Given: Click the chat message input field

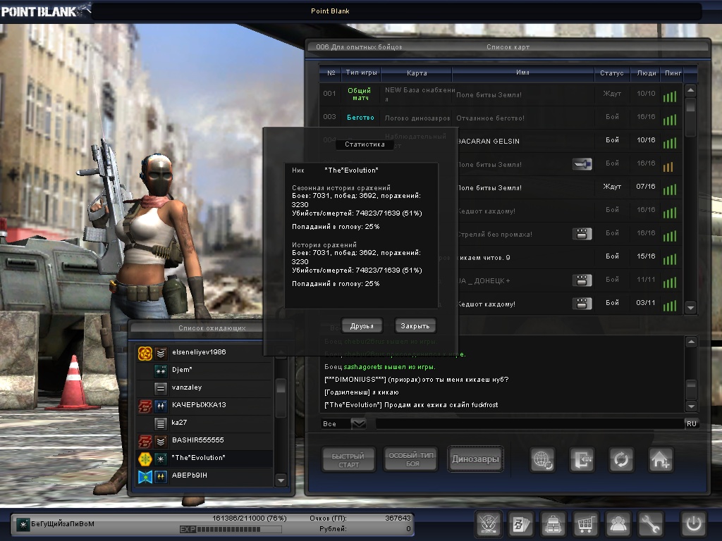Looking at the screenshot, I should point(529,423).
